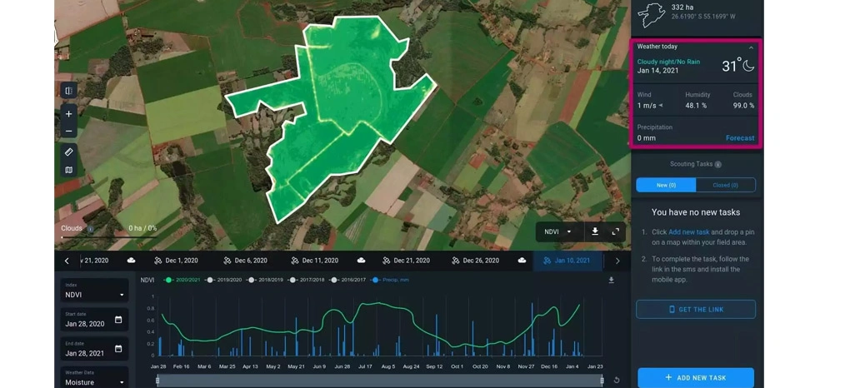This screenshot has width=855, height=388.
Task: Click the 0 ha / 0% cloud value
Action: [x=142, y=228]
